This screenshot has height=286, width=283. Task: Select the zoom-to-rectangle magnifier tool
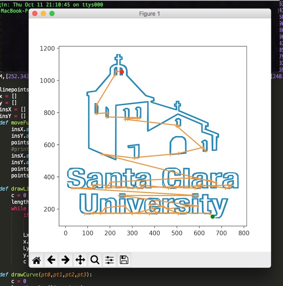click(x=95, y=260)
